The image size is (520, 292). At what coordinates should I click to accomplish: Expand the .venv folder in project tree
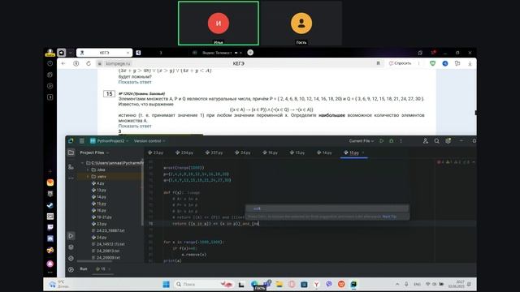click(89, 177)
